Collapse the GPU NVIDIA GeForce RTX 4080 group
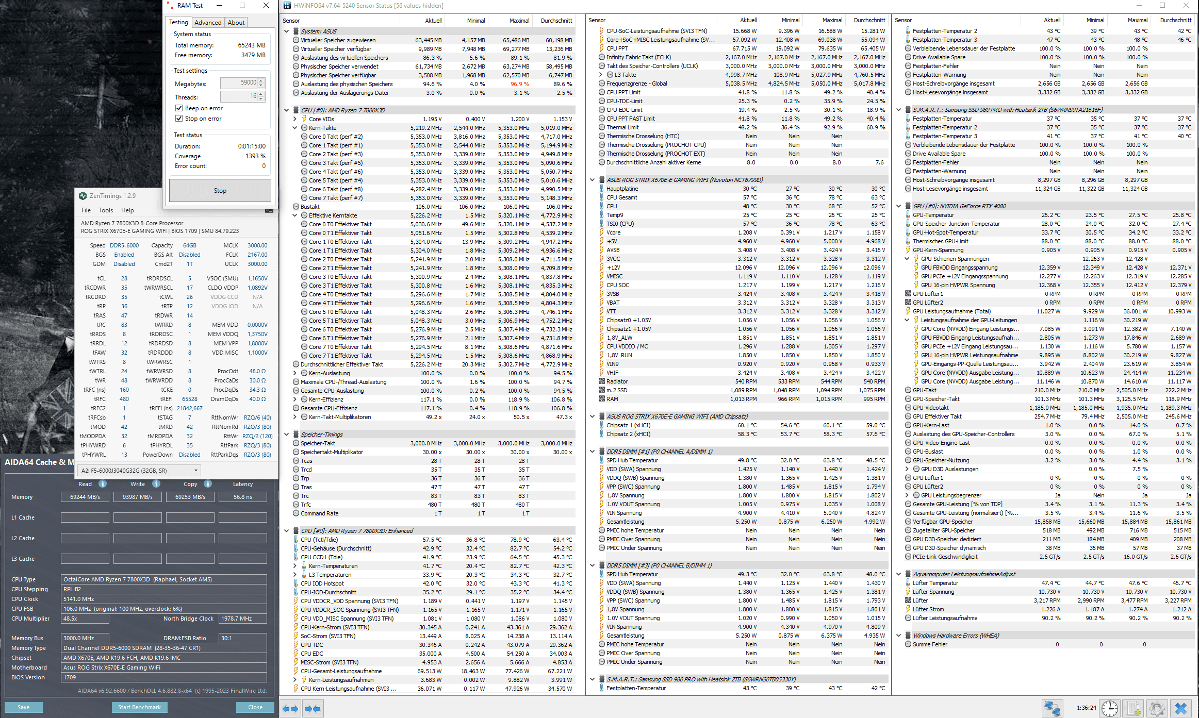This screenshot has width=1199, height=718. point(899,206)
